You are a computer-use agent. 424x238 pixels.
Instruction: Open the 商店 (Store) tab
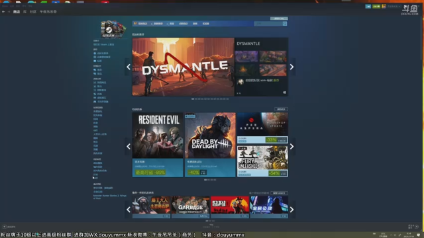click(x=17, y=12)
